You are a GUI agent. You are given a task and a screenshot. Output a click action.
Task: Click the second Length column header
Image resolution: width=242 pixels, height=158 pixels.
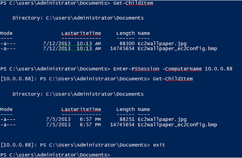125,110
